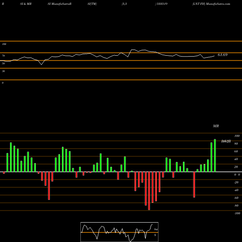Click the 84 value in mini chart
Viewport: 242px width, 242px height.
[155, 229]
